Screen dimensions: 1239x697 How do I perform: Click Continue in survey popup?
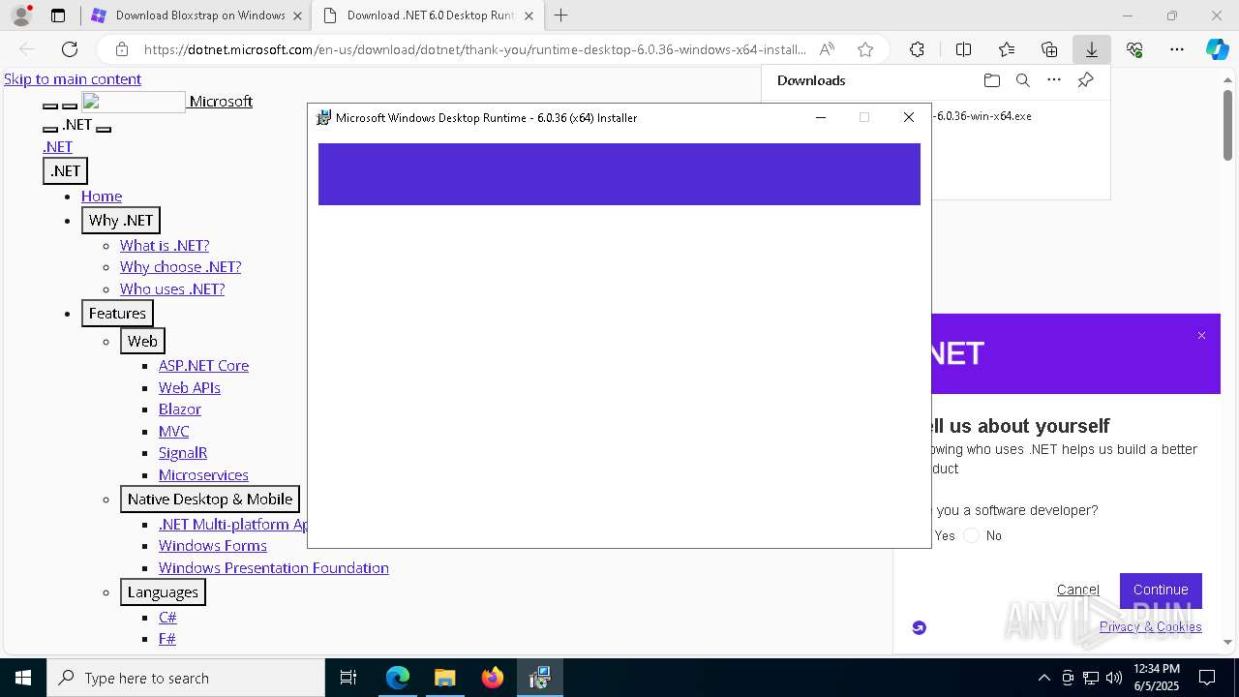point(1161,590)
